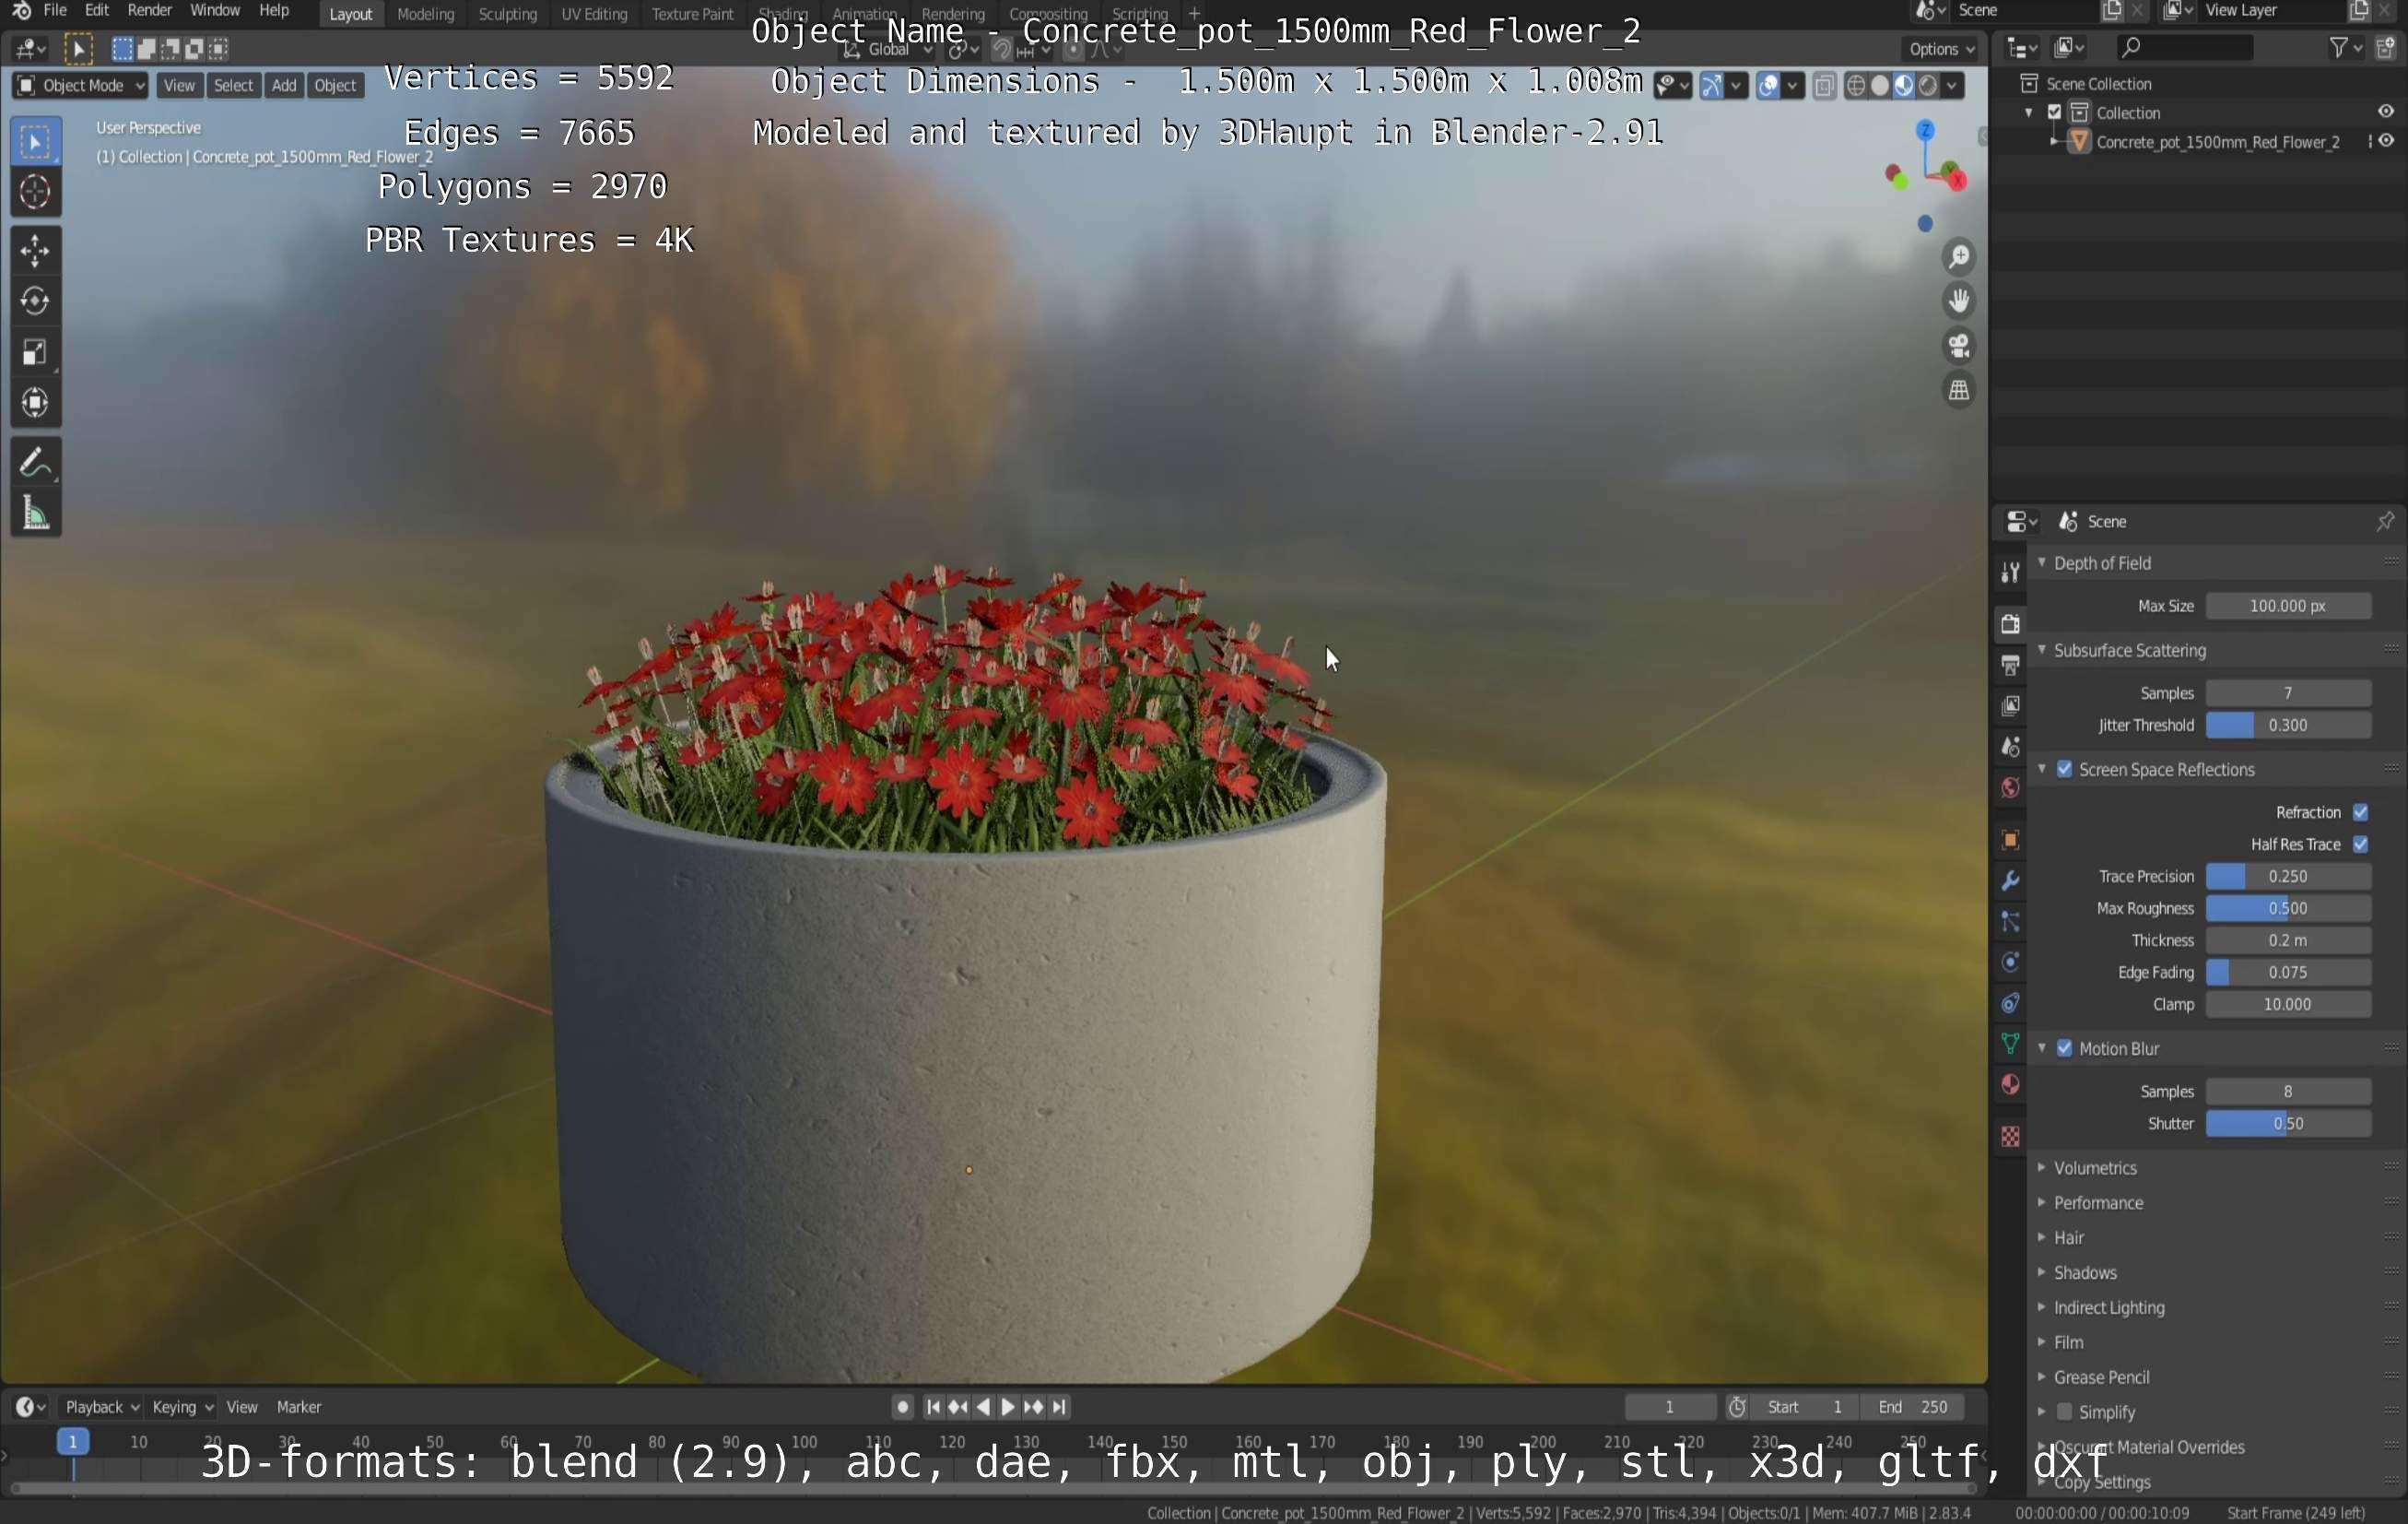Open the viewport Select menu
Screen dimensions: 2408x1524
point(233,86)
